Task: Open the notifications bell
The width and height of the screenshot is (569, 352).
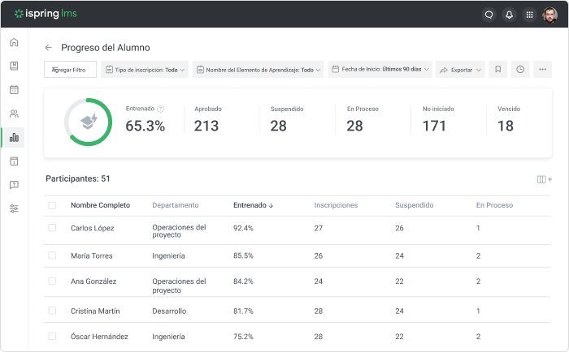Action: (509, 14)
